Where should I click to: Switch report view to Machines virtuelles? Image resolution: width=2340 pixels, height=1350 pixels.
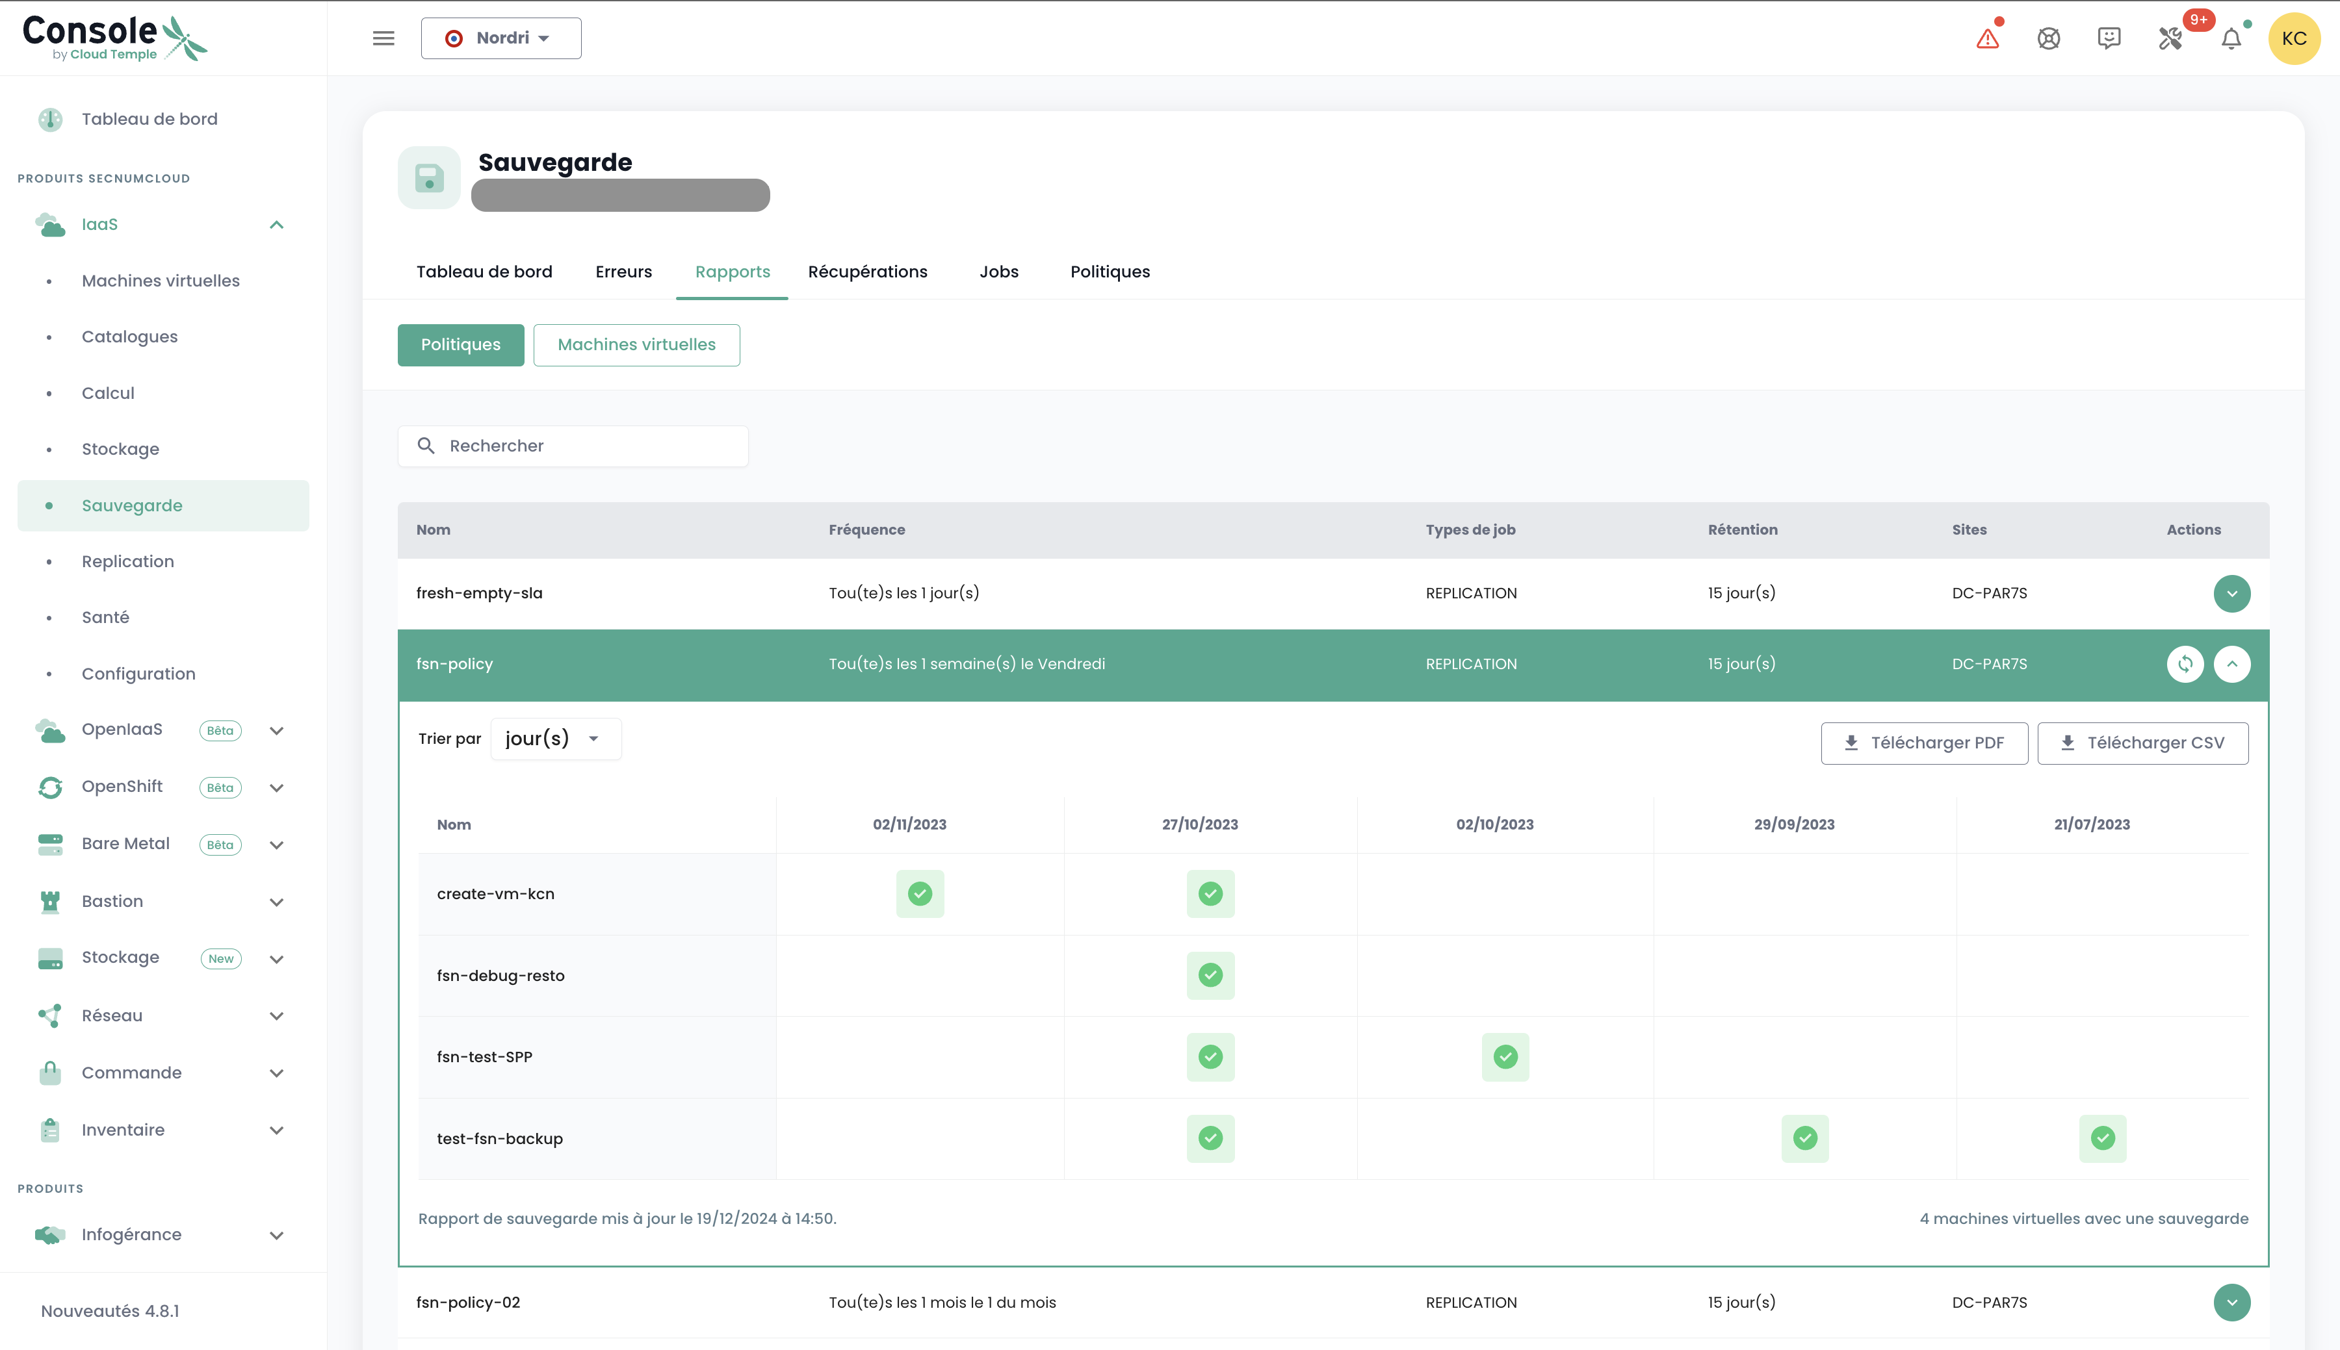(636, 345)
